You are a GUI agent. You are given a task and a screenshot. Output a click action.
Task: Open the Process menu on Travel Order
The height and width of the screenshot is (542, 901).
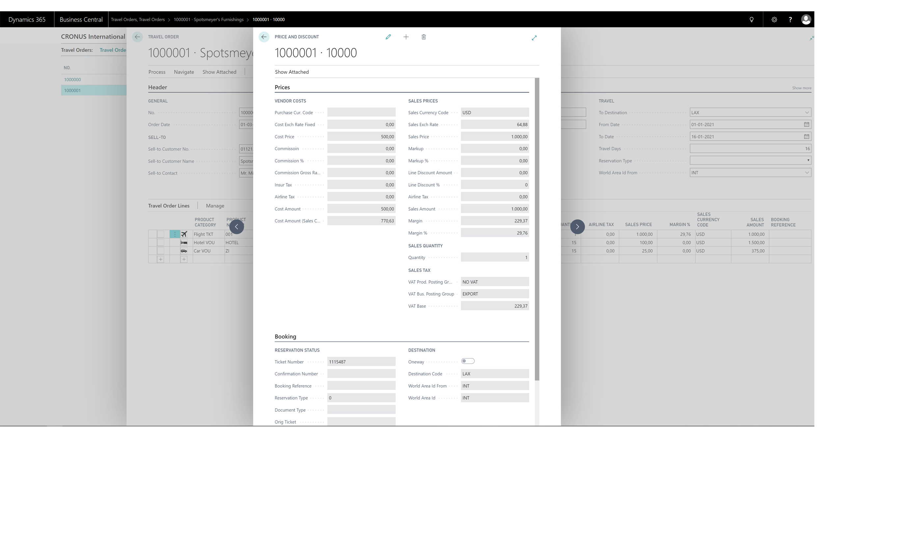tap(157, 72)
